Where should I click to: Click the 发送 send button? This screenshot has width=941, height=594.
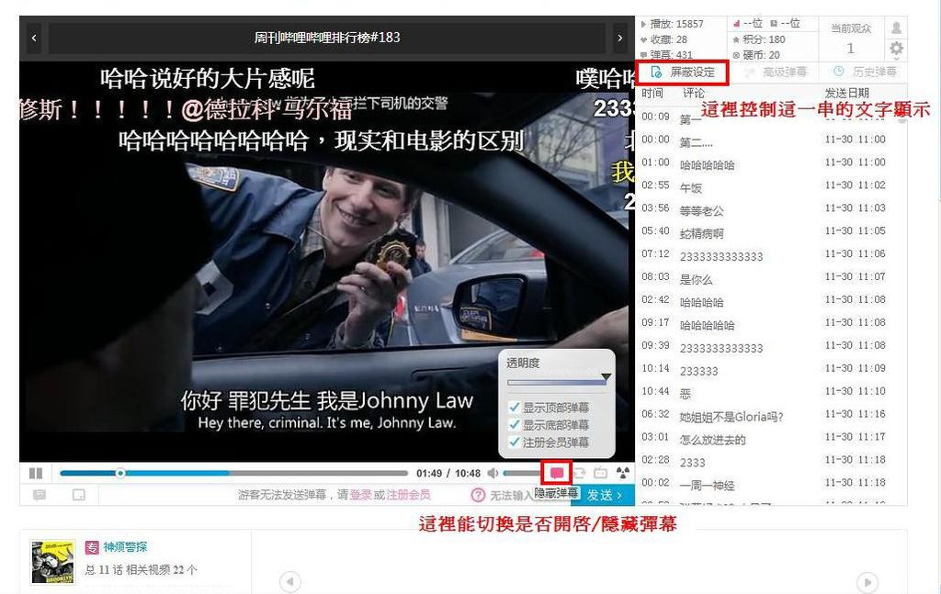(603, 495)
